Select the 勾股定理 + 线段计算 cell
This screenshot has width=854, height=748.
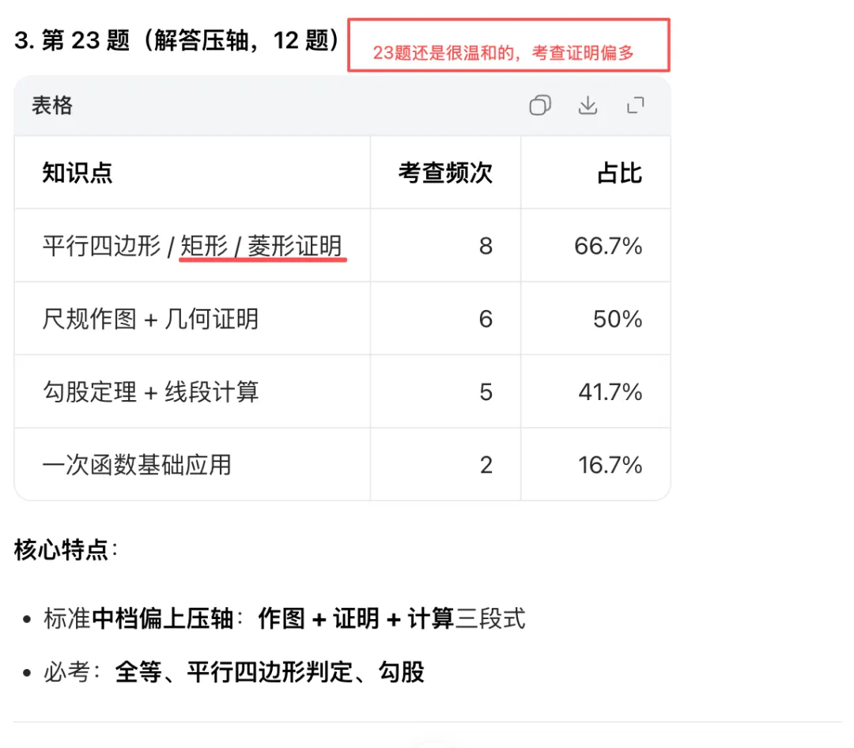point(150,391)
